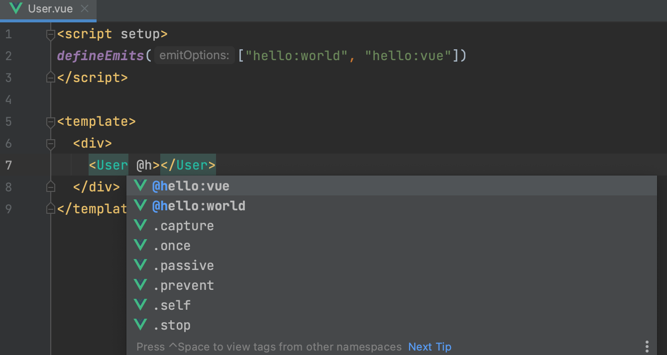Click line number 7 in the gutter

(8, 165)
